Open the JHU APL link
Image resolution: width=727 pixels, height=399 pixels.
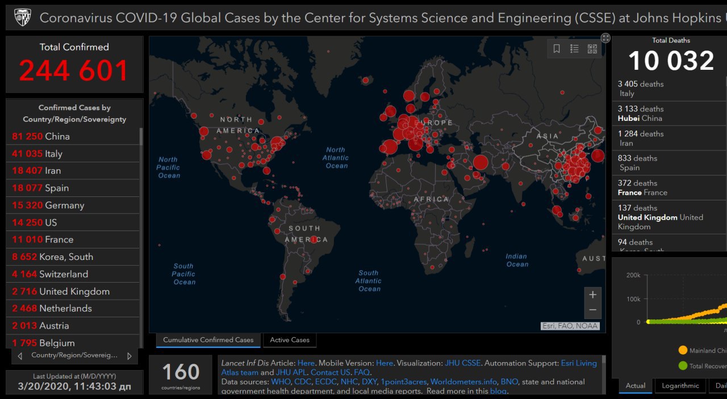[291, 372]
